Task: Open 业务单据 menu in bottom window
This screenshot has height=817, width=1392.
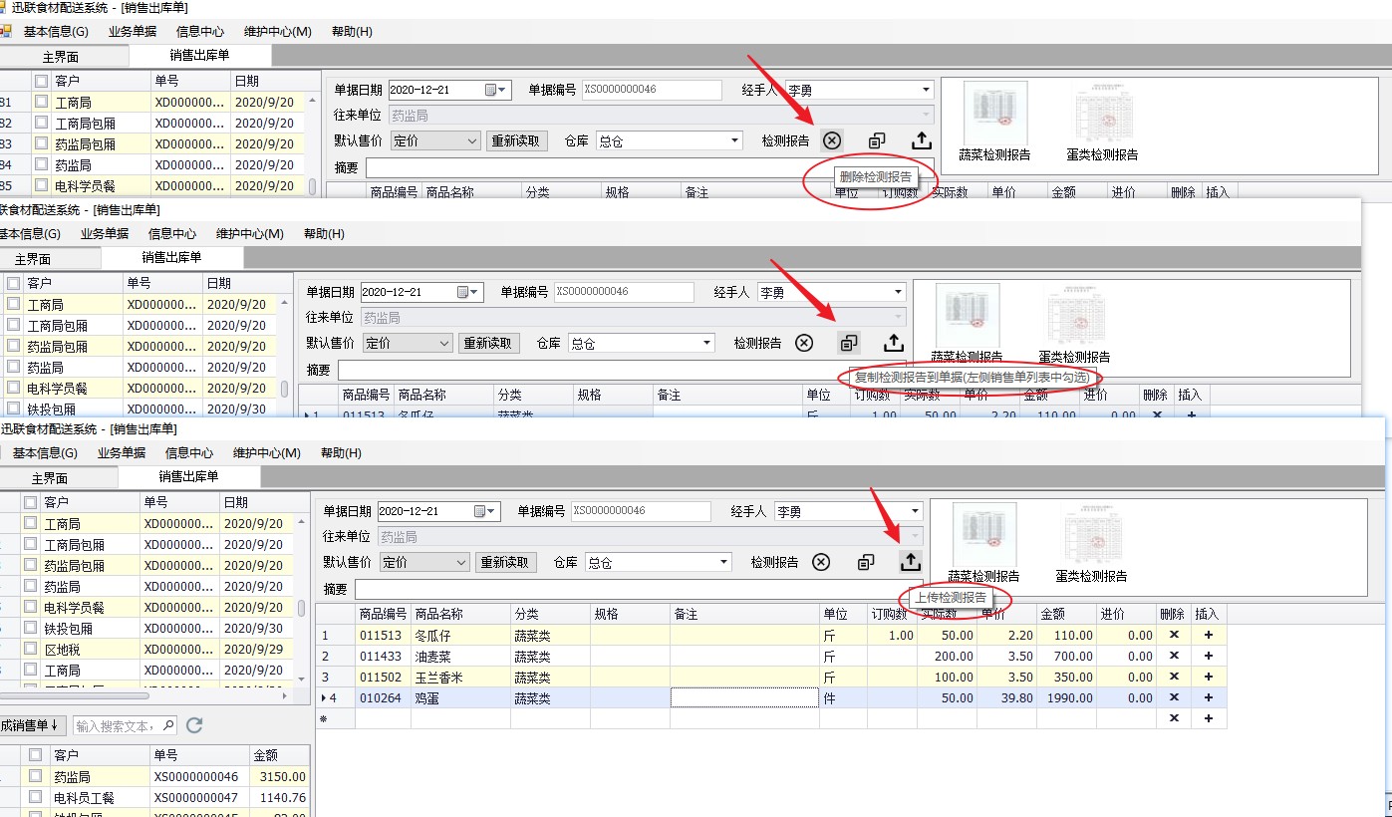Action: pos(122,452)
